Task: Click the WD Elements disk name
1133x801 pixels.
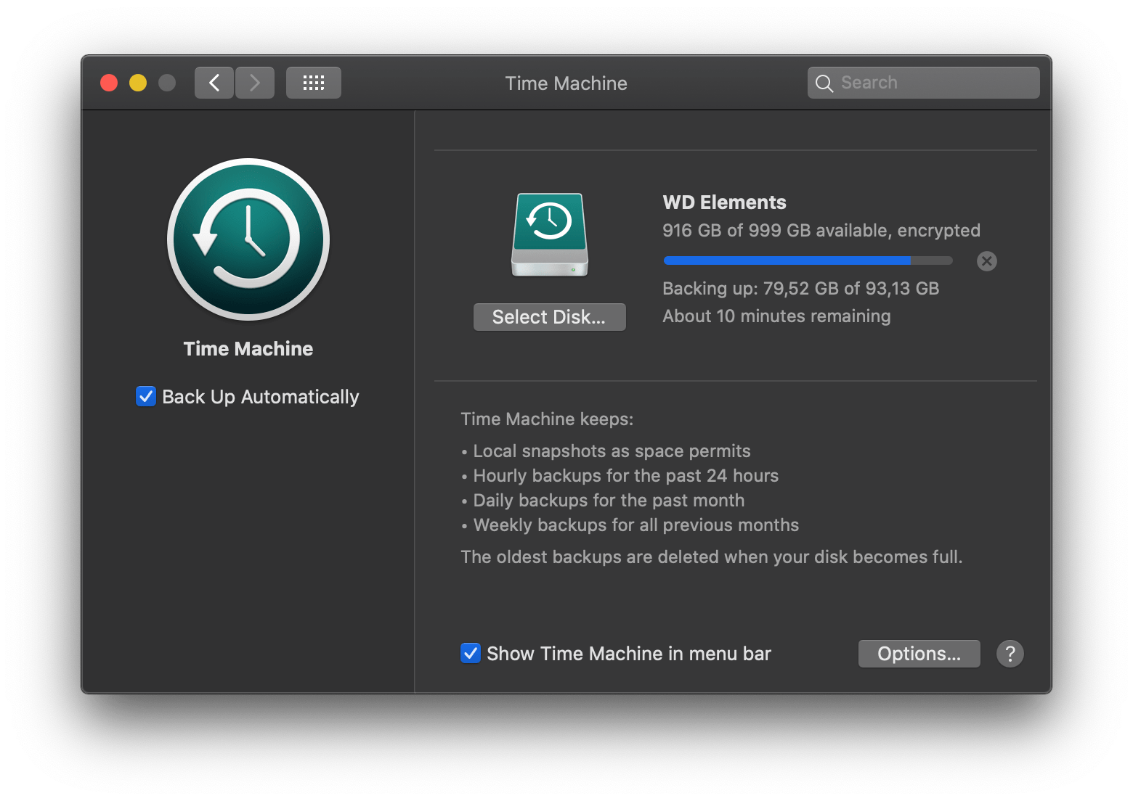Action: tap(724, 202)
